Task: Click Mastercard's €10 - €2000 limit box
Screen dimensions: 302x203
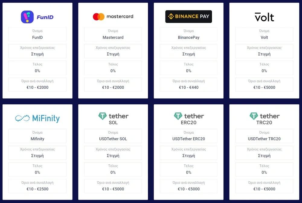Action: [113, 85]
